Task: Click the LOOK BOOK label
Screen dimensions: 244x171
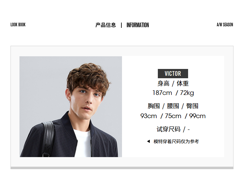Action: point(18,25)
